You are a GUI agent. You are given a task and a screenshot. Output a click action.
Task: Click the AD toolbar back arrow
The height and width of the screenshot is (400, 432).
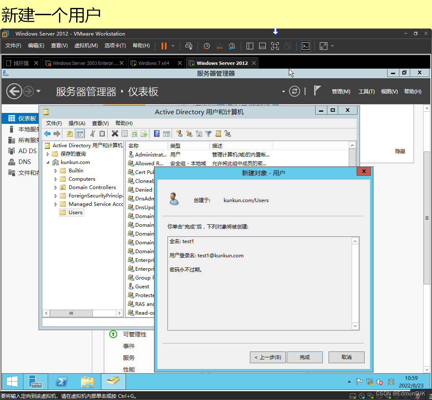pos(47,134)
